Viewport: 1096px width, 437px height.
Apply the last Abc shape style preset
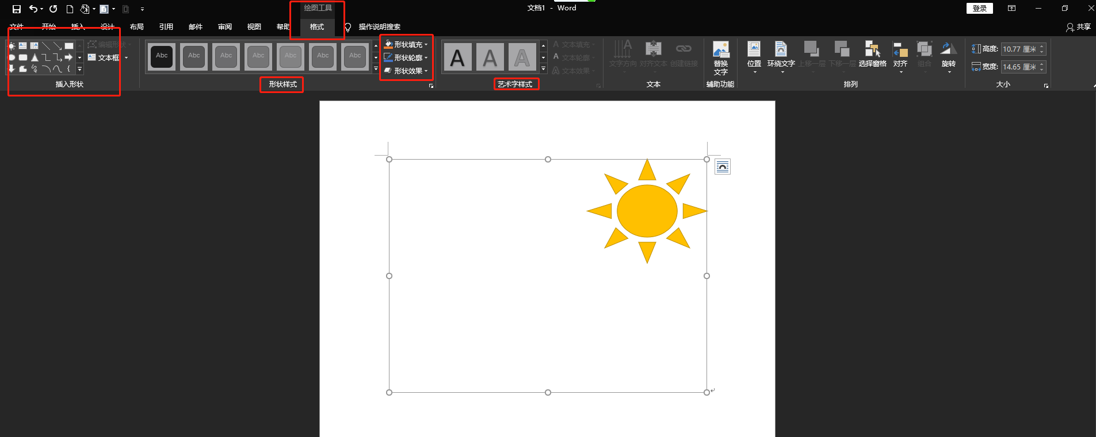point(356,57)
